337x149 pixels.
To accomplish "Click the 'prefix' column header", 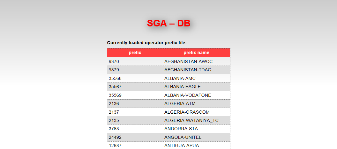I will click(x=135, y=53).
